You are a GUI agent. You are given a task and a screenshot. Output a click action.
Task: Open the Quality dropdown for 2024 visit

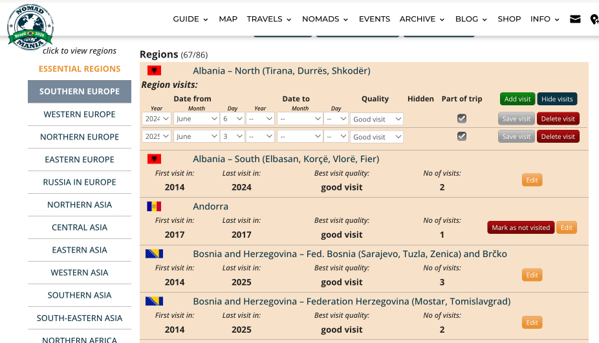tap(376, 119)
